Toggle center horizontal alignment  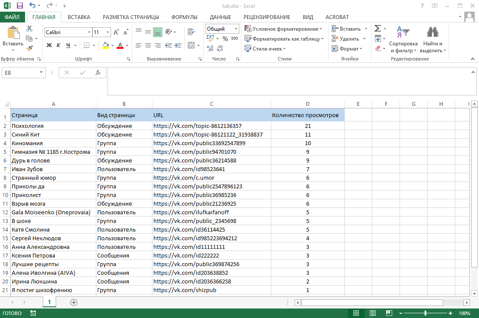pos(148,45)
